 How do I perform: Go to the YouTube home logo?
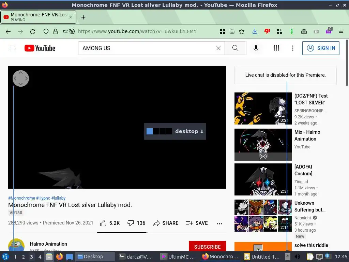(40, 48)
